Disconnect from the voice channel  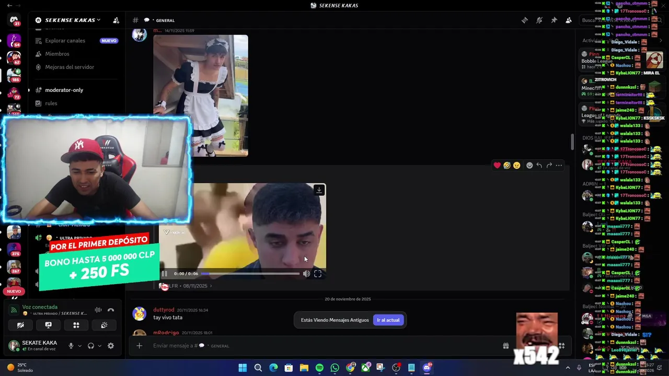click(111, 310)
